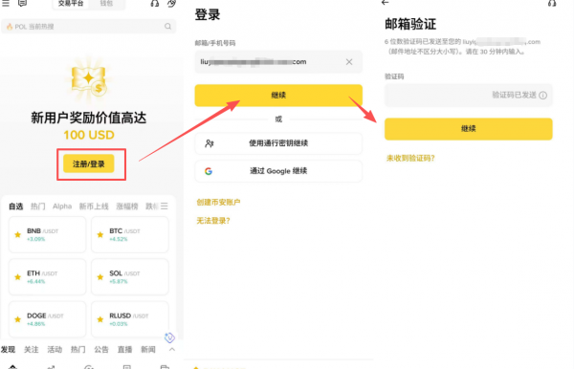The width and height of the screenshot is (574, 369).
Task: Open the market tab list menu icon
Action: pos(165,206)
